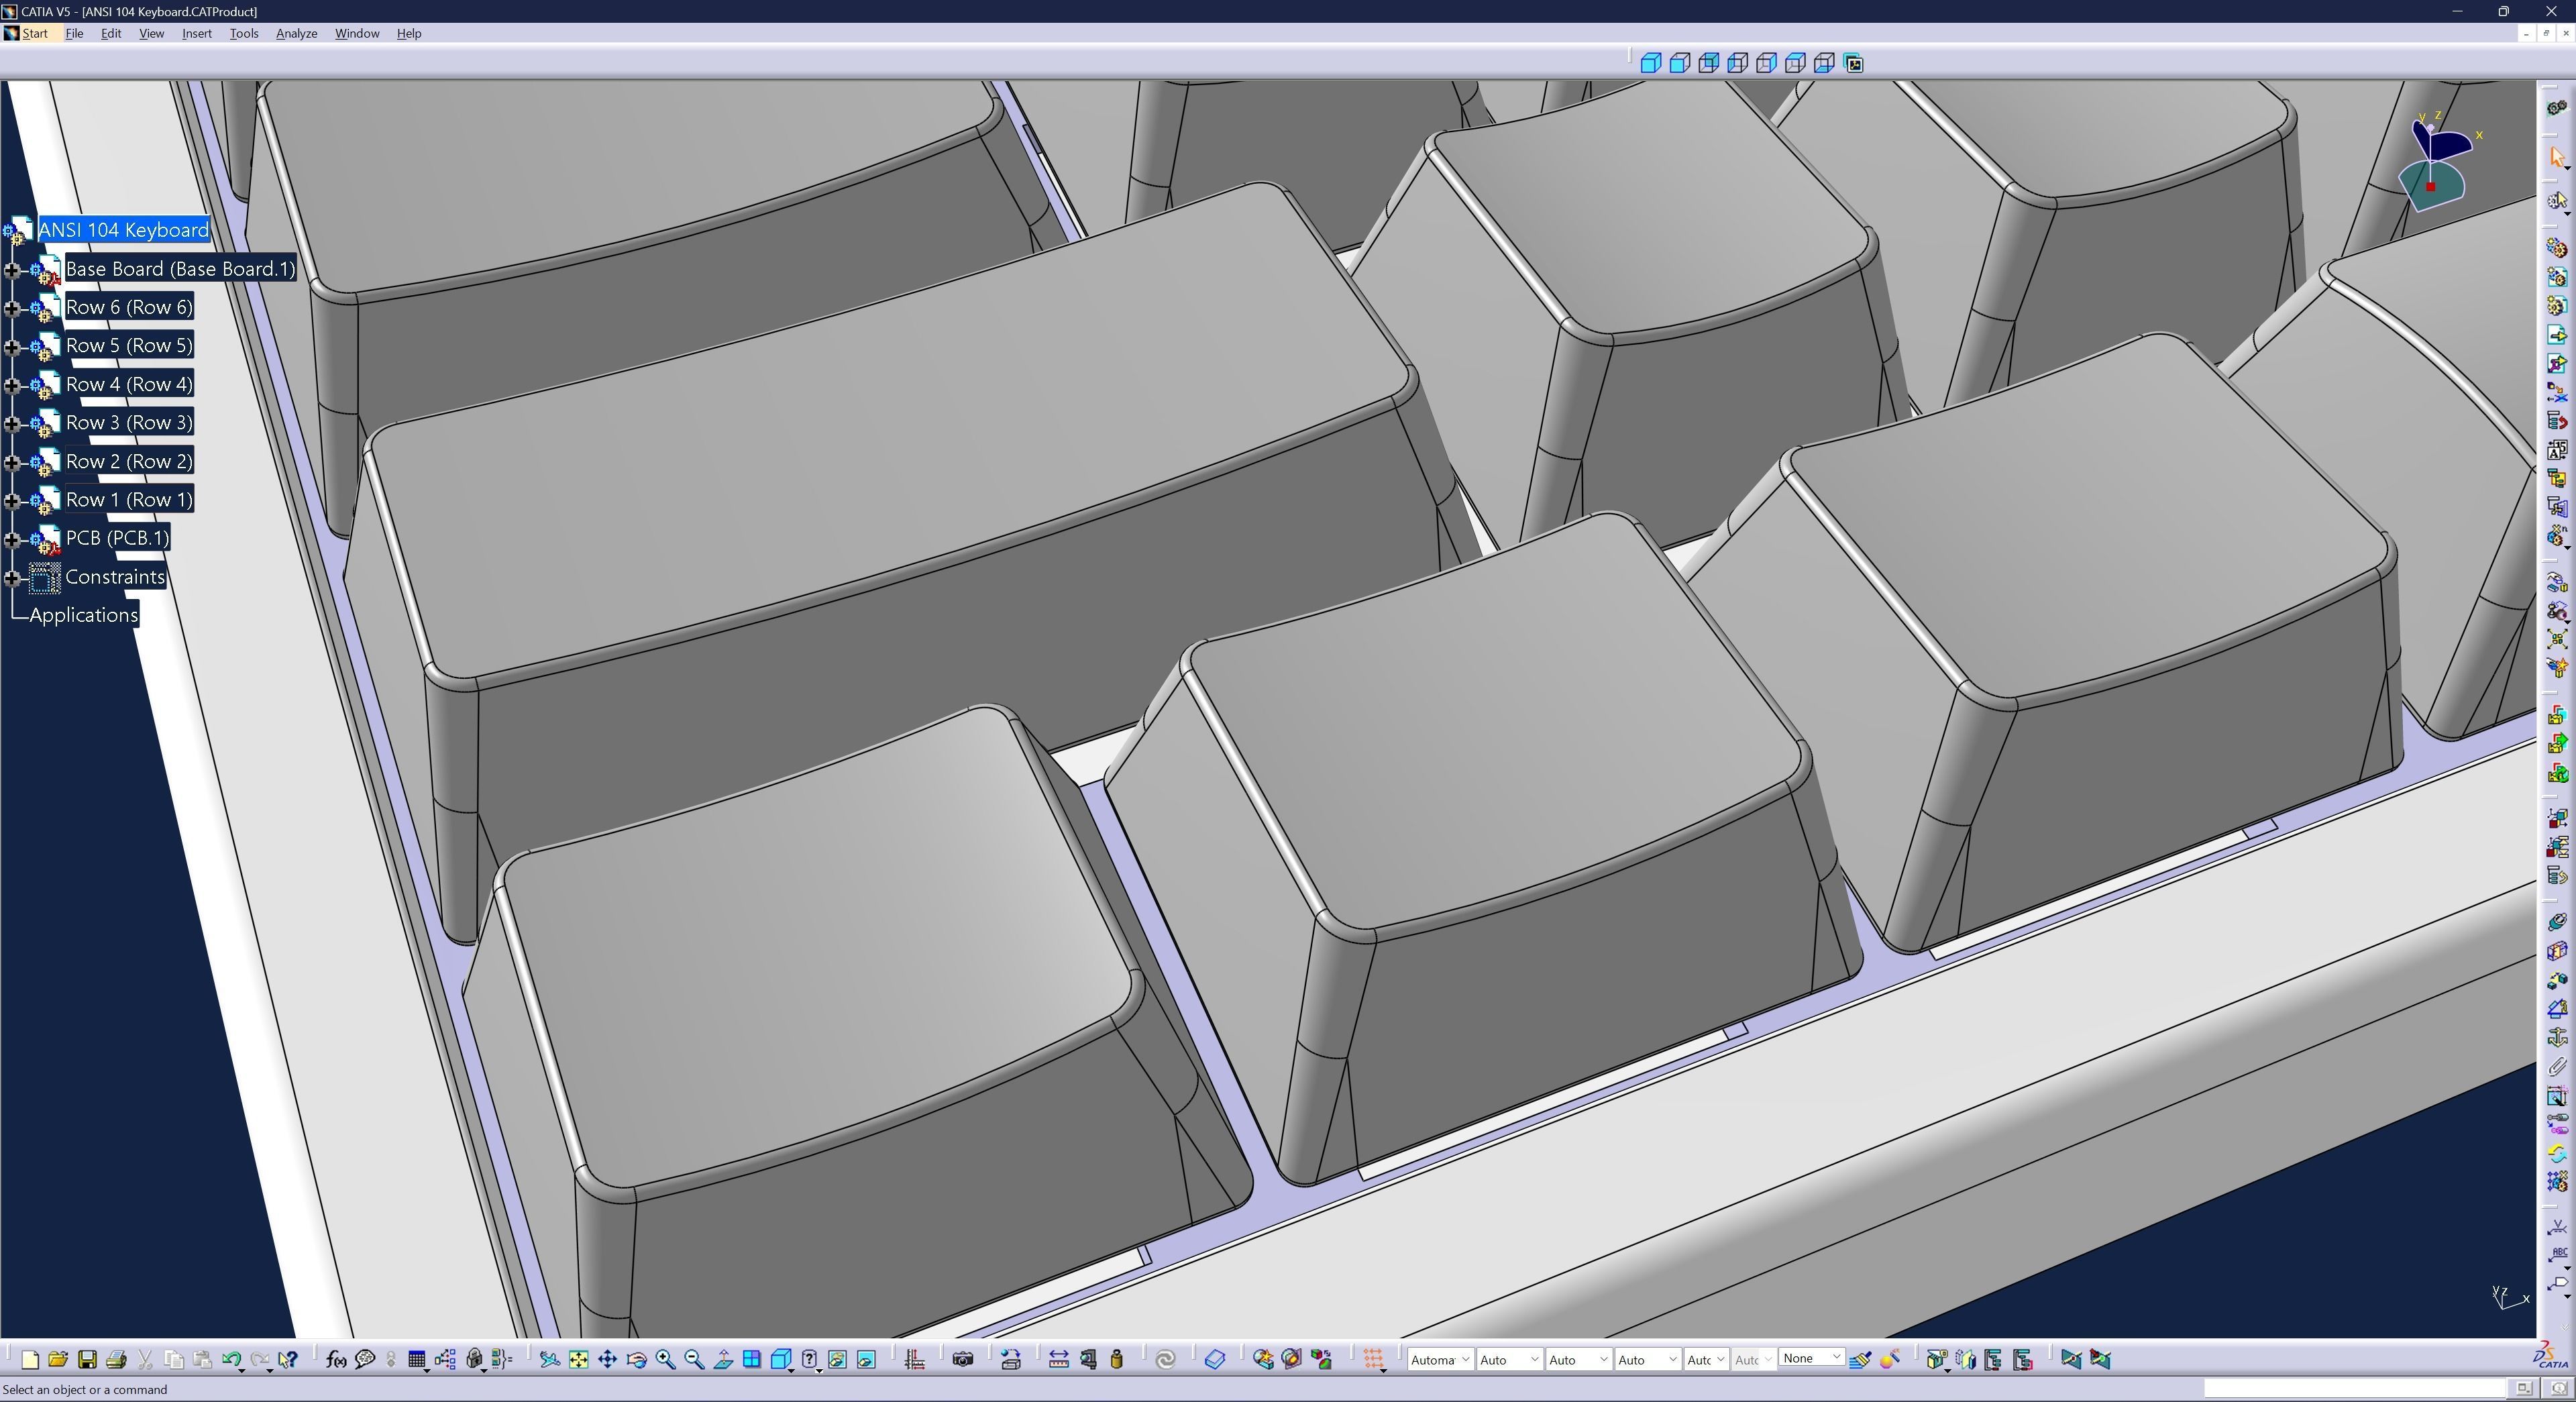Save the document with floppy icon
The width and height of the screenshot is (2576, 1402).
(x=87, y=1360)
